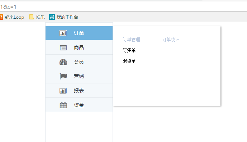Click the 营销 flag icon
The height and width of the screenshot is (142, 247).
(63, 76)
